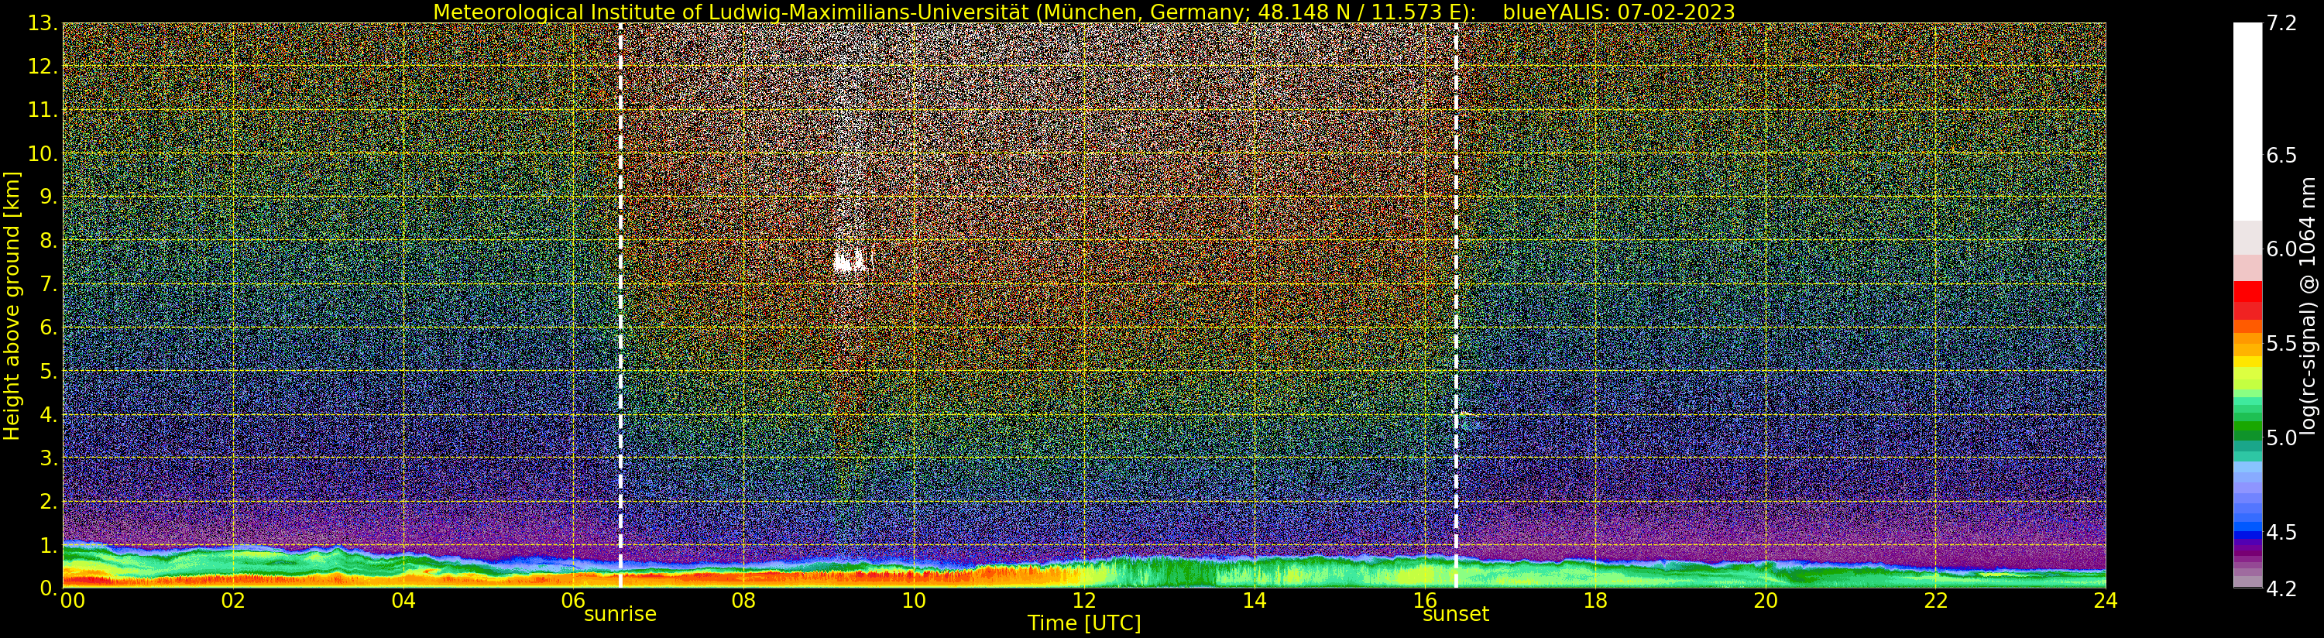The height and width of the screenshot is (638, 2324).
Task: Click the '5.5' colorbar tick value
Action: [2281, 344]
